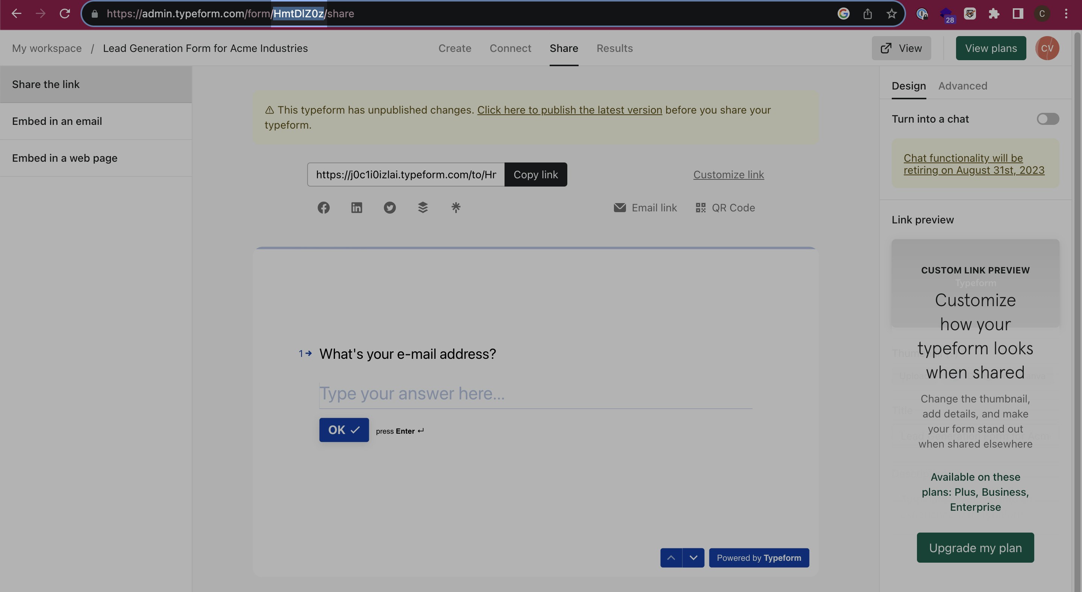
Task: Select Embed in a web page option
Action: [96, 158]
